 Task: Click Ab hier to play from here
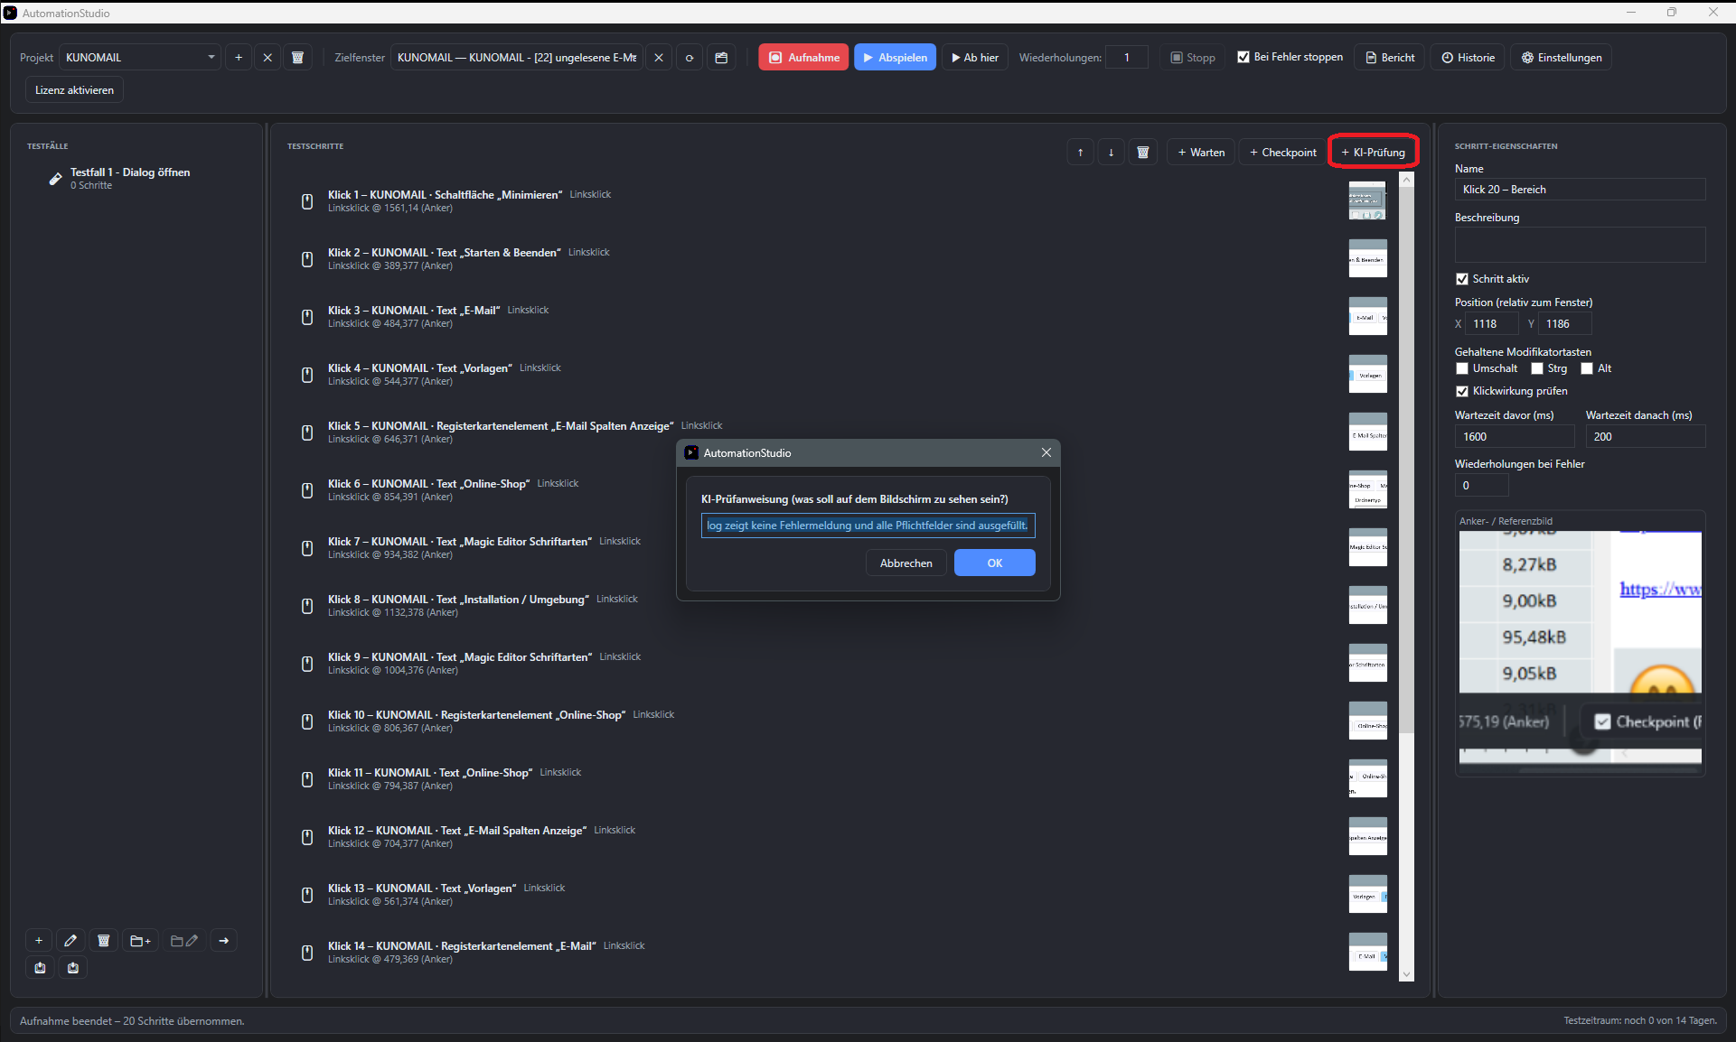[974, 58]
